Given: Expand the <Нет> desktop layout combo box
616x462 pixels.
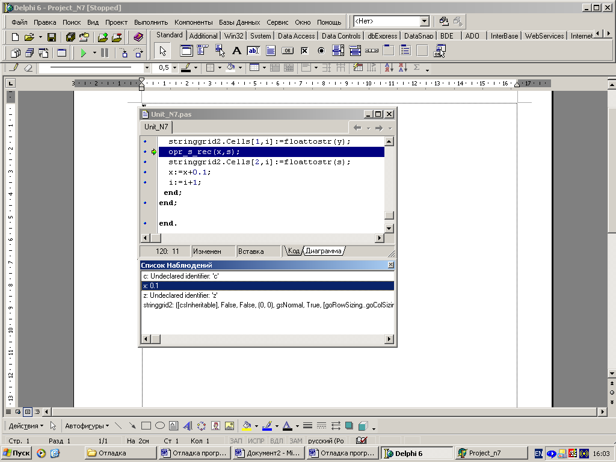Looking at the screenshot, I should [x=424, y=22].
